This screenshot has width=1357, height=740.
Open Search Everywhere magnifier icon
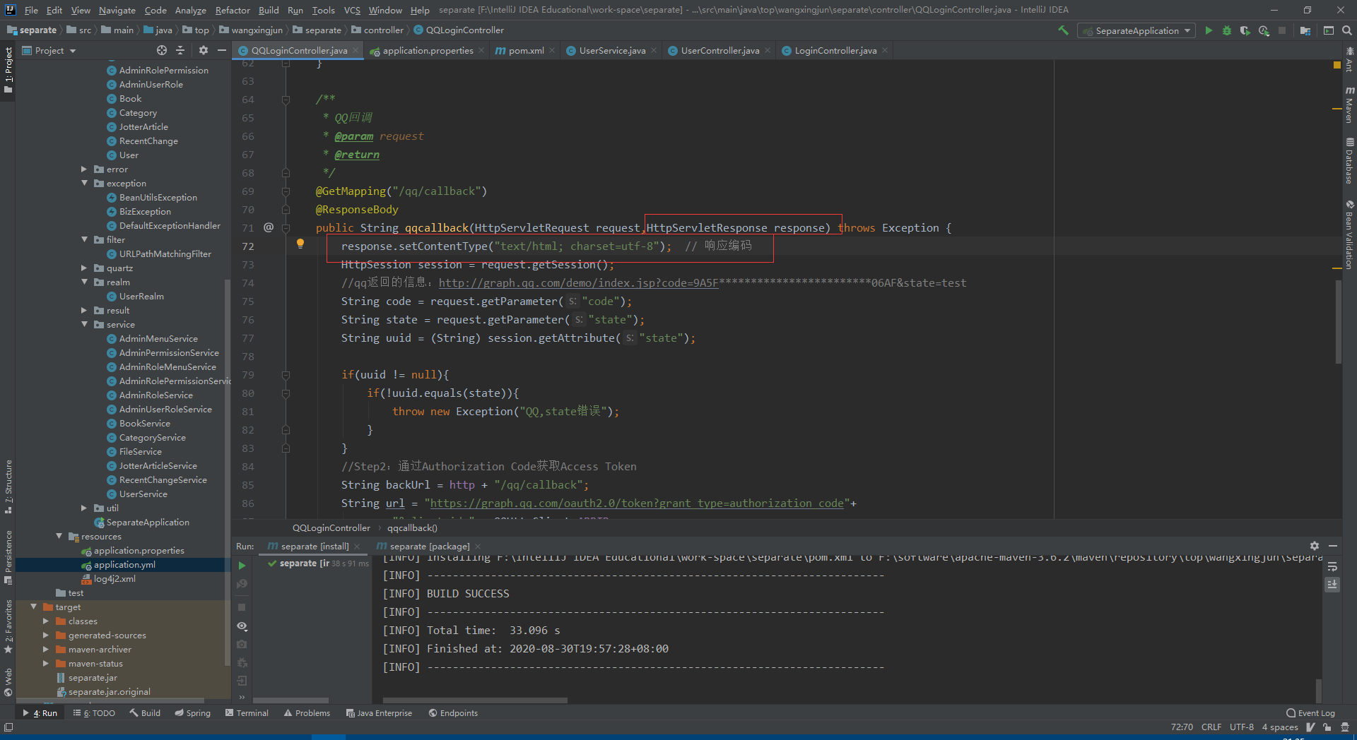pyautogui.click(x=1347, y=30)
